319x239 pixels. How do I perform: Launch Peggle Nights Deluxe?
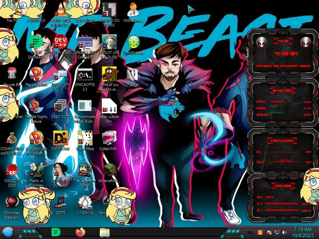click(36, 106)
